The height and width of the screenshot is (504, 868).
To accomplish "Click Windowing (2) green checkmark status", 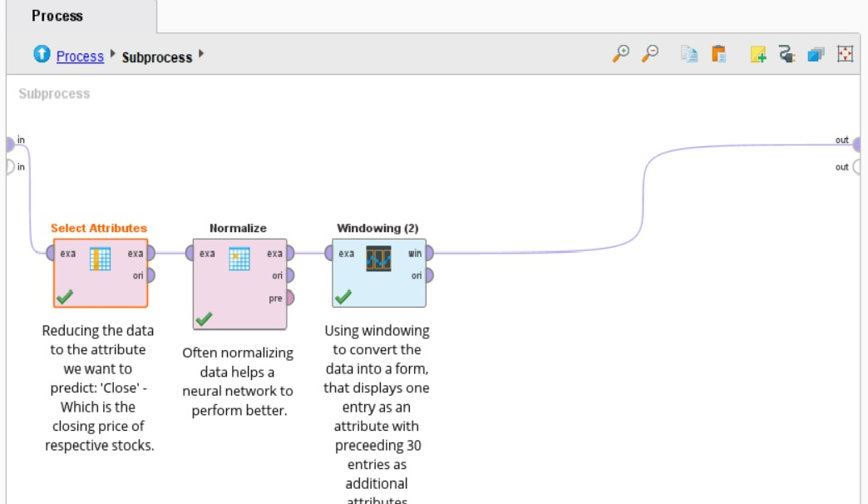I will (x=343, y=297).
